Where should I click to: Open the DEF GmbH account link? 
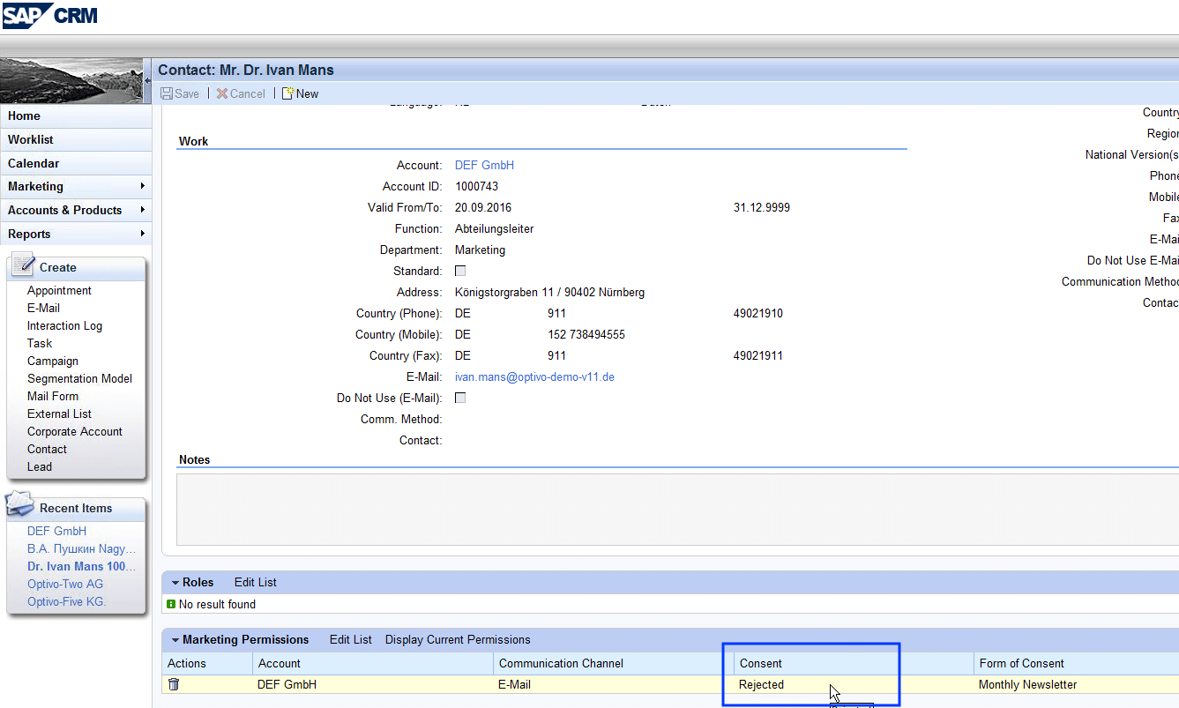point(484,165)
